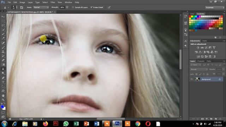226x127 pixels.
Task: Add a Photo Filter adjustment
Action: click(x=208, y=52)
